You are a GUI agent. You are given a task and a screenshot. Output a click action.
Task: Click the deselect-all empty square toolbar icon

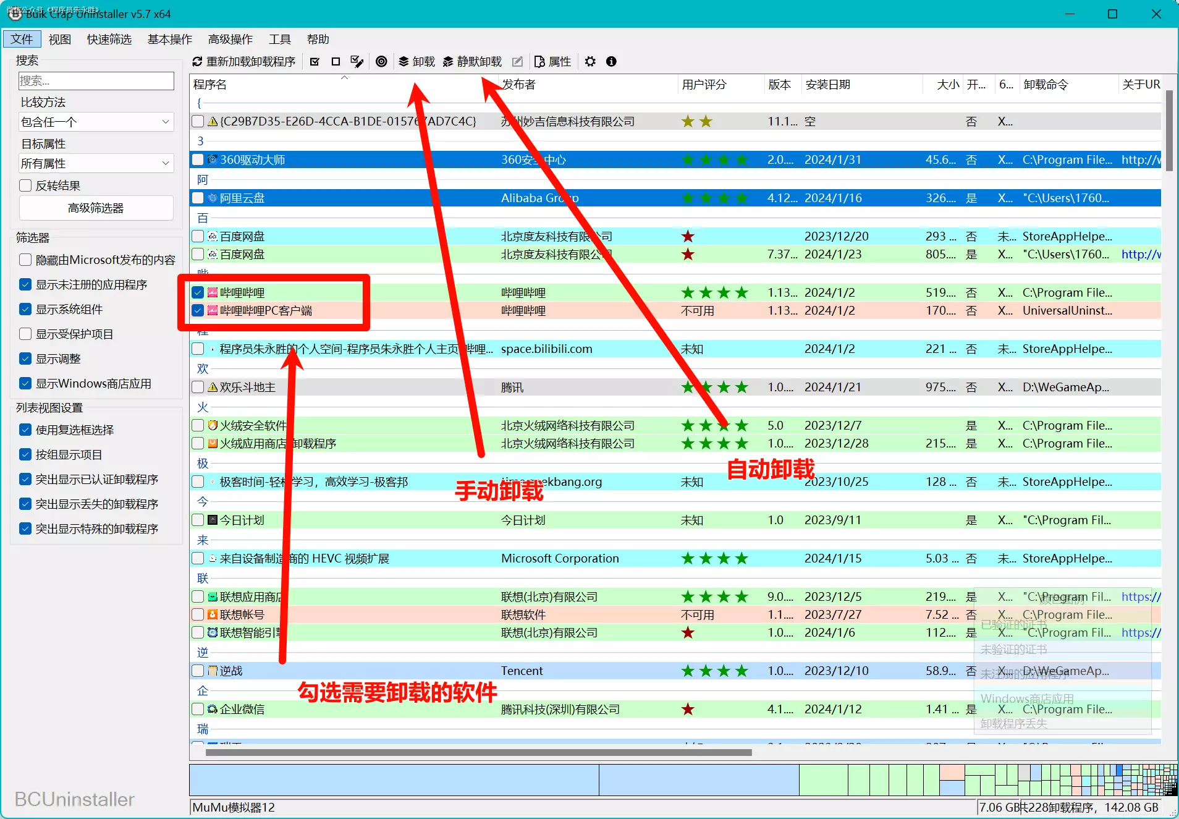point(336,62)
